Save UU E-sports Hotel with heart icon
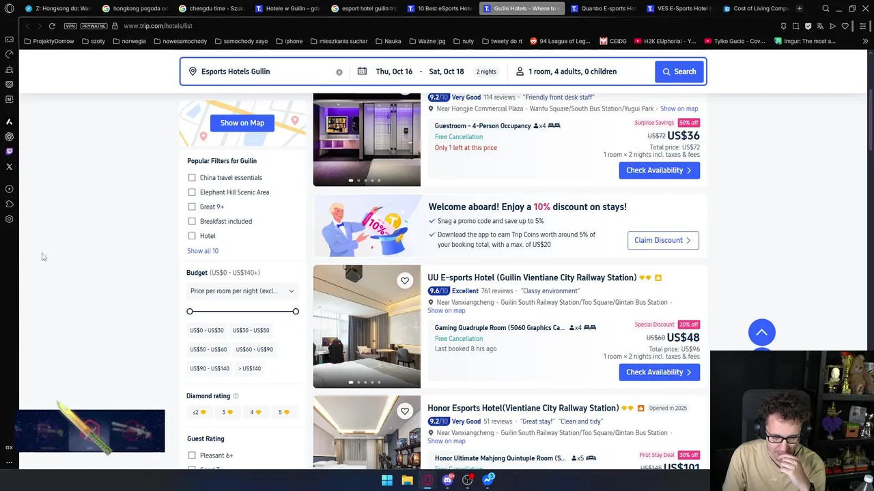 [x=405, y=280]
